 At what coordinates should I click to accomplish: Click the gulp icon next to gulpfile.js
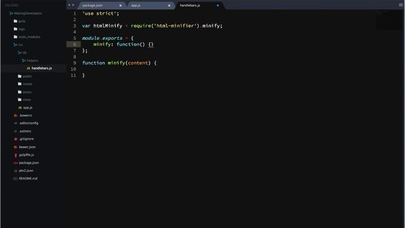15,155
